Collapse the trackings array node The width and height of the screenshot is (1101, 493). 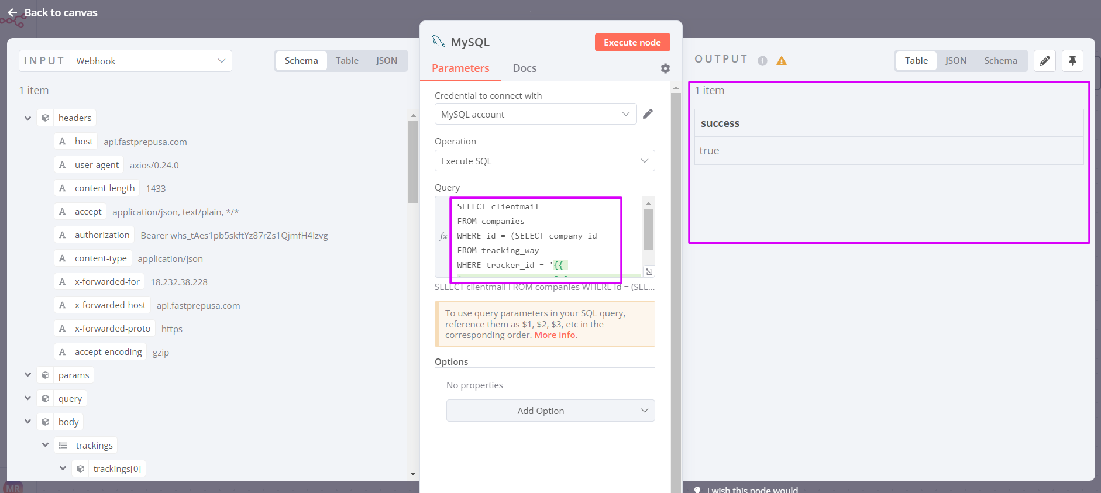(x=45, y=445)
